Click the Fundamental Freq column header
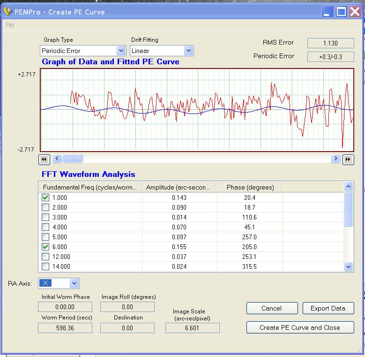This screenshot has height=357, width=365. pos(90,187)
